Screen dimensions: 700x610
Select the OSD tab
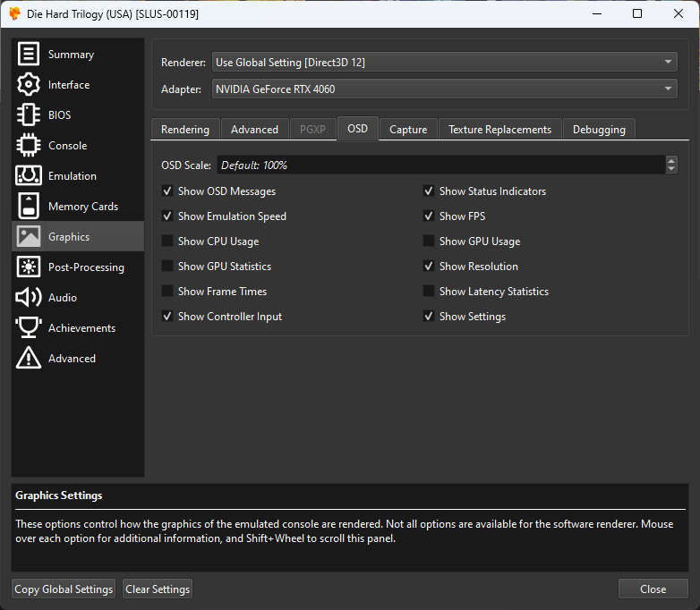(357, 129)
